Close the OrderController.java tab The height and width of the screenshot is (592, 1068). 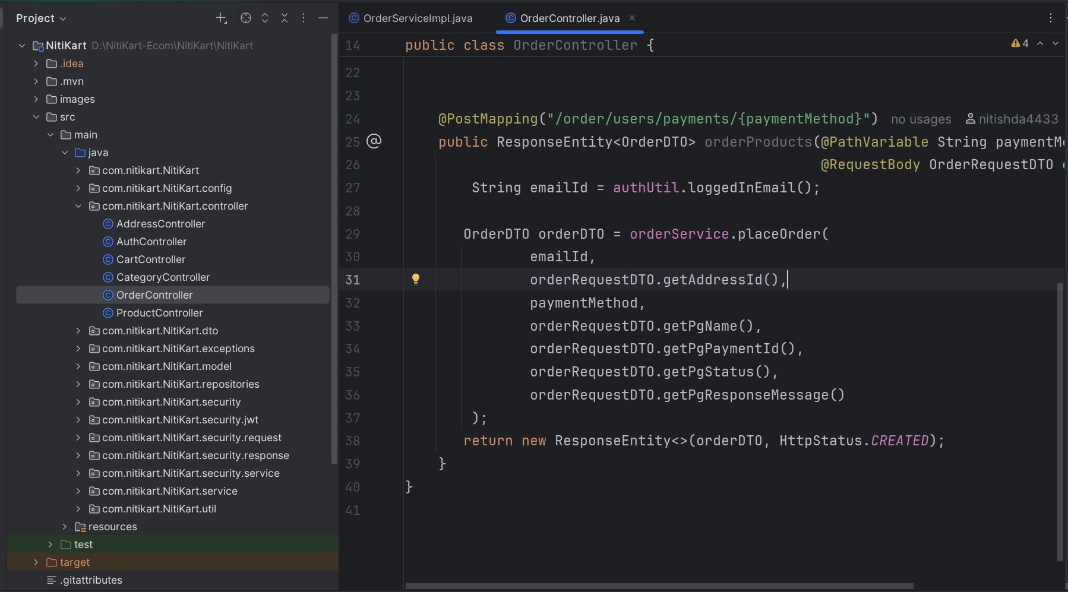click(632, 18)
